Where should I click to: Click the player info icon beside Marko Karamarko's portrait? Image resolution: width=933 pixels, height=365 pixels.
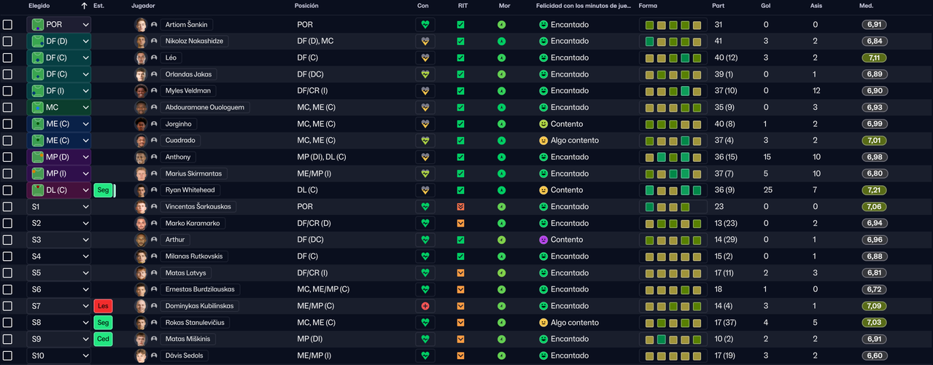[154, 224]
